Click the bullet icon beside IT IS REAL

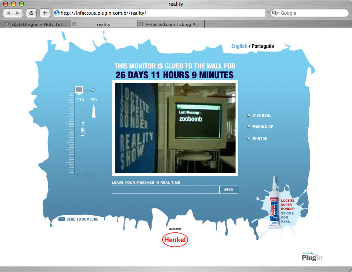coord(249,115)
